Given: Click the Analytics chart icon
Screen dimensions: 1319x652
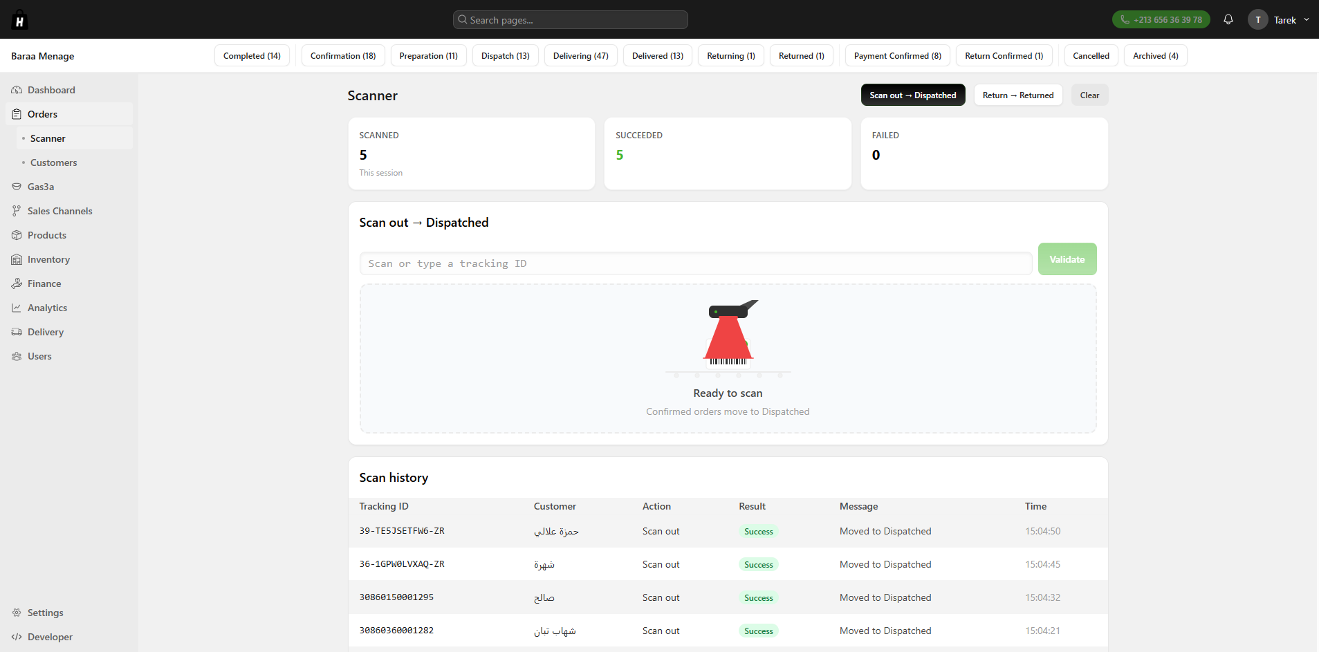Looking at the screenshot, I should [17, 308].
